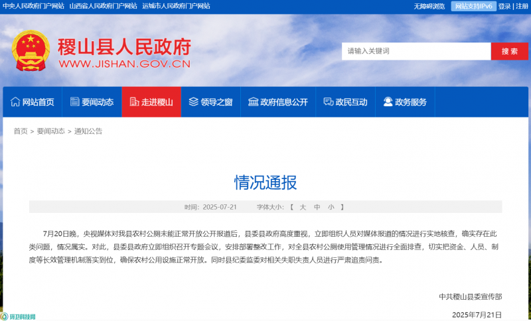Open the 政务服务 nav tab
Screen dimensions: 531x321
coord(406,102)
